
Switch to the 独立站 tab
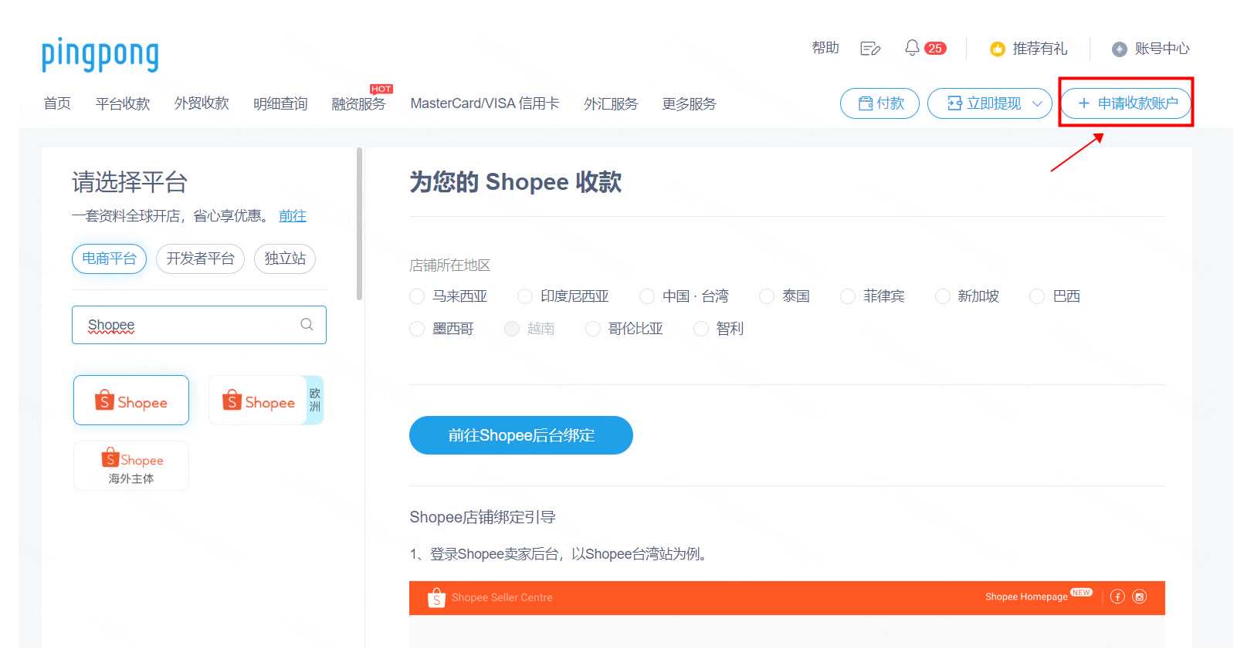285,259
